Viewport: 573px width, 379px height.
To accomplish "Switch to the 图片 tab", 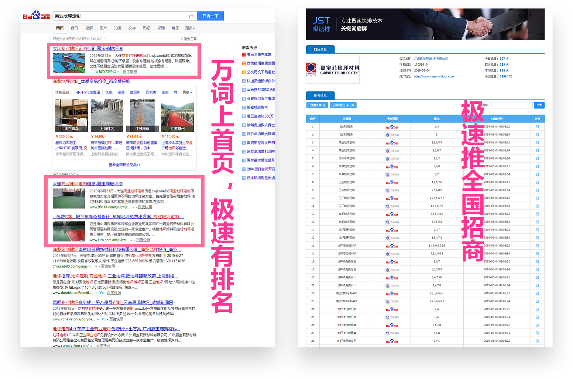I will click(103, 28).
